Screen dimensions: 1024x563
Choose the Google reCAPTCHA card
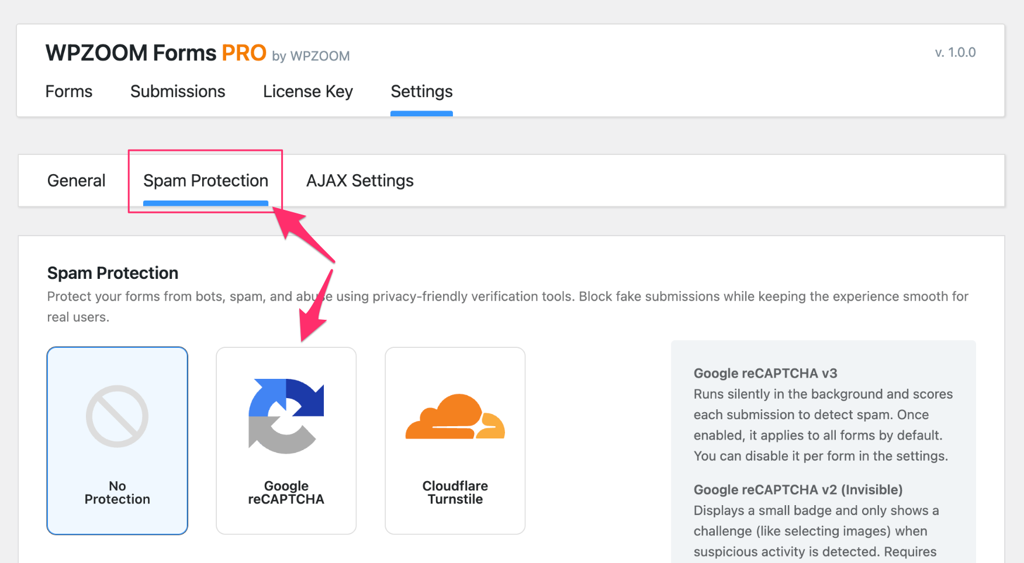coord(286,441)
